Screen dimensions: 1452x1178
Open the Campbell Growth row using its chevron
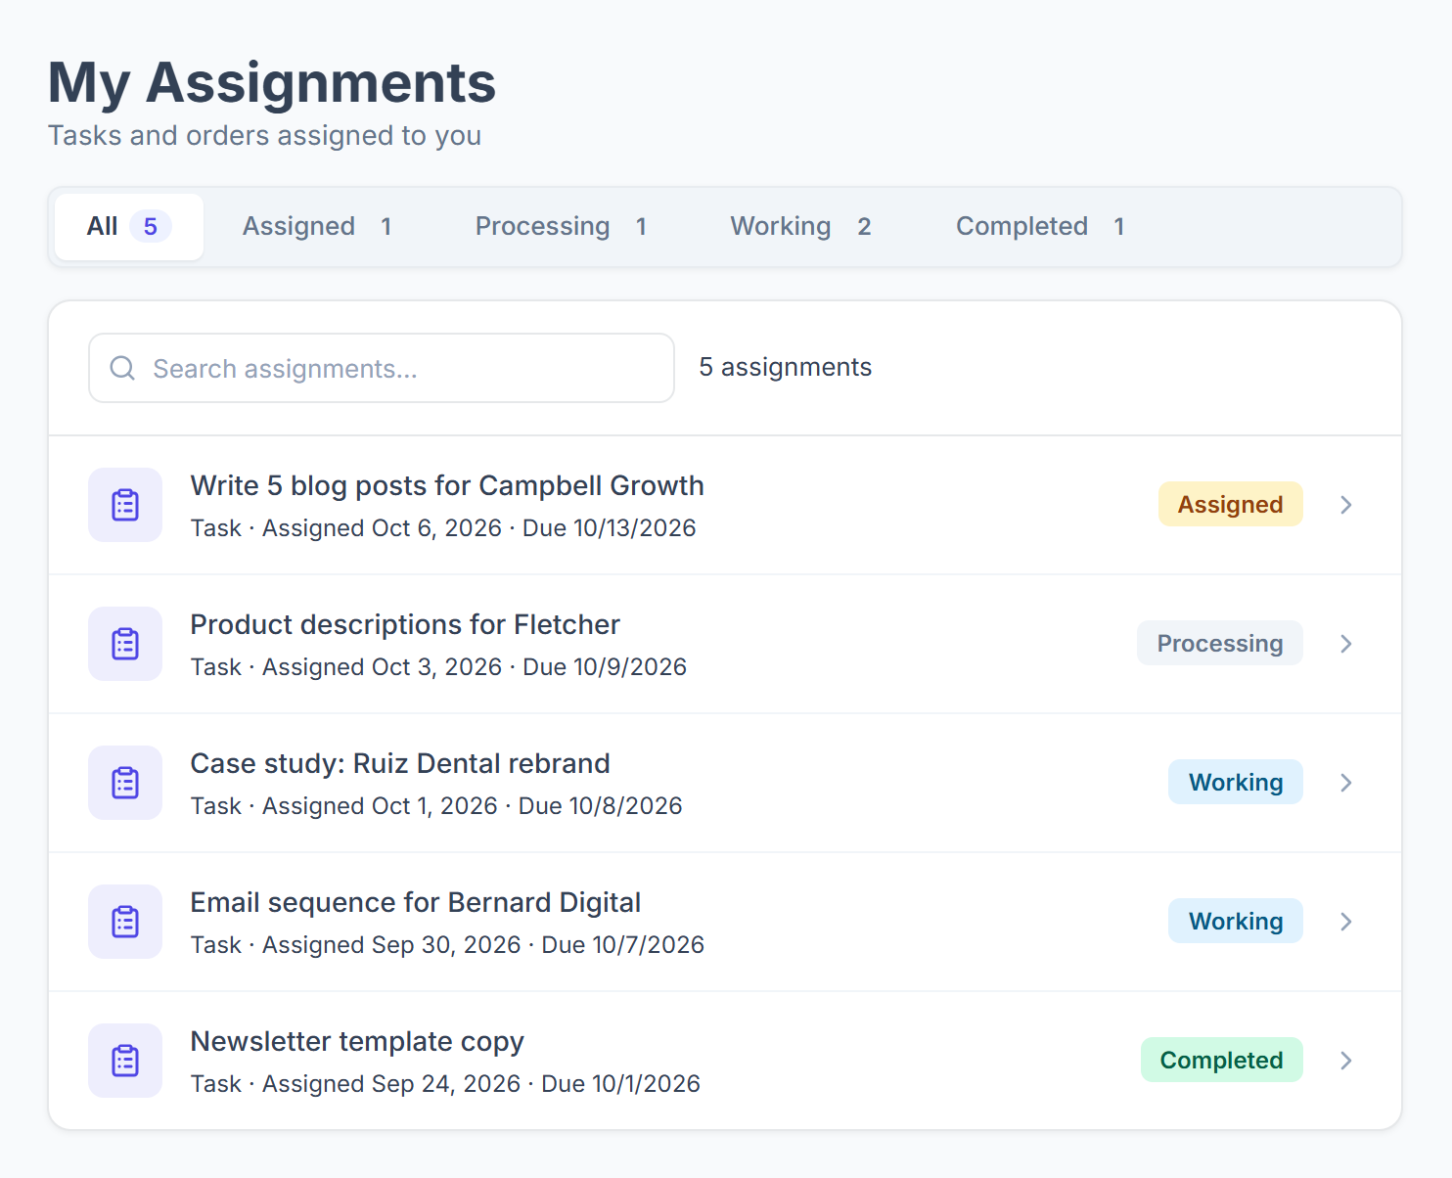(1346, 505)
